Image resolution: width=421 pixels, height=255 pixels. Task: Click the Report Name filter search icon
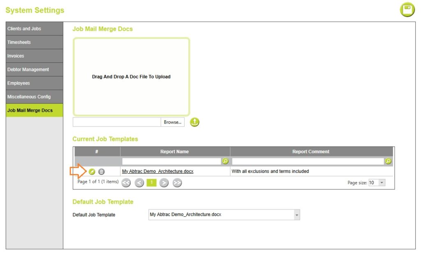225,161
